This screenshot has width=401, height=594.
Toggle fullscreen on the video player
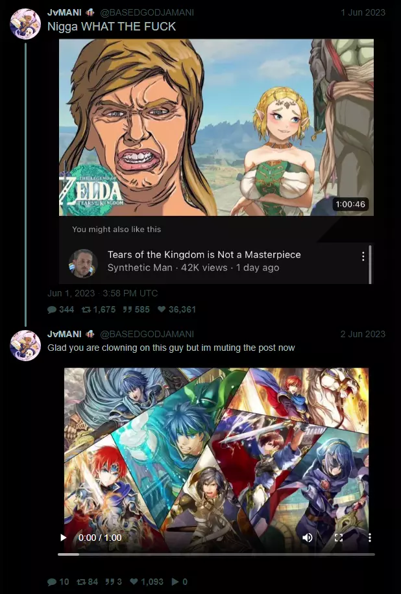[339, 538]
